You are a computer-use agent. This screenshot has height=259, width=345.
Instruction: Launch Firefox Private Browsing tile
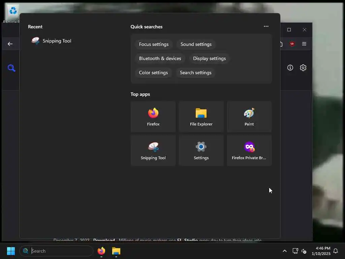coord(249,150)
